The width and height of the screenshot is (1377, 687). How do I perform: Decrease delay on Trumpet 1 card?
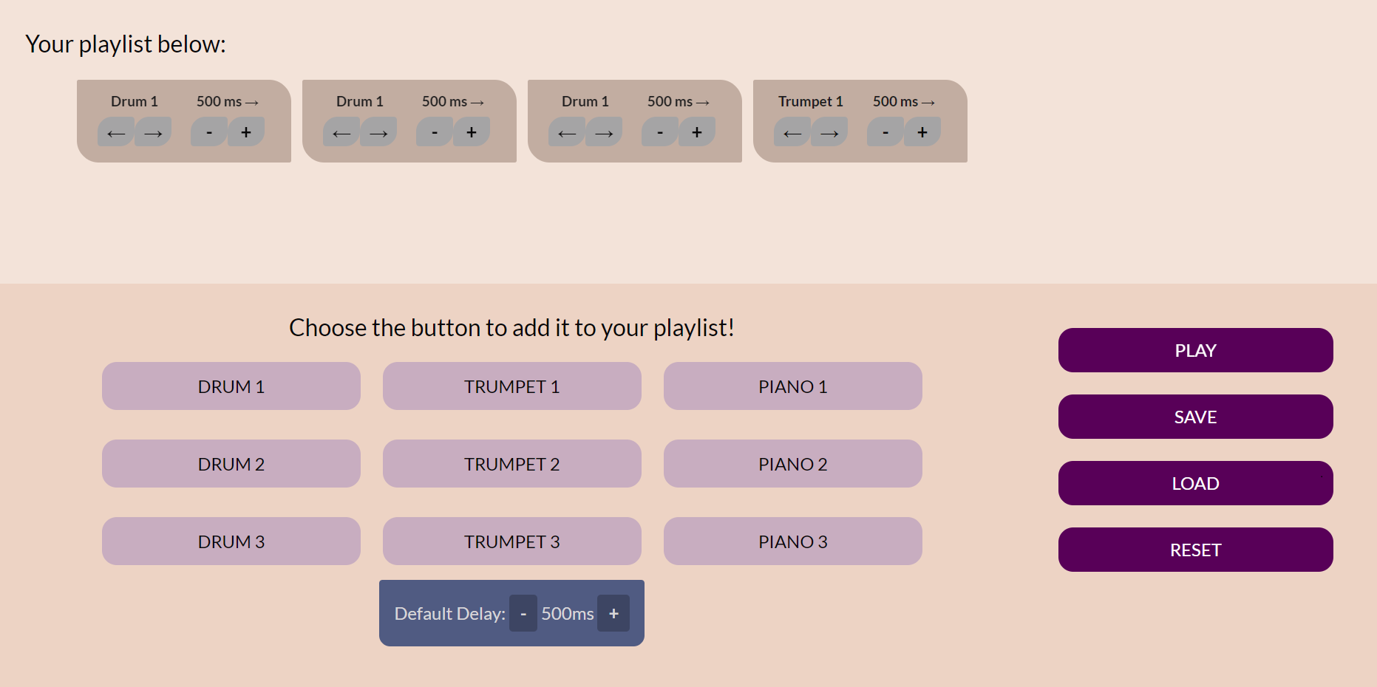tap(885, 132)
